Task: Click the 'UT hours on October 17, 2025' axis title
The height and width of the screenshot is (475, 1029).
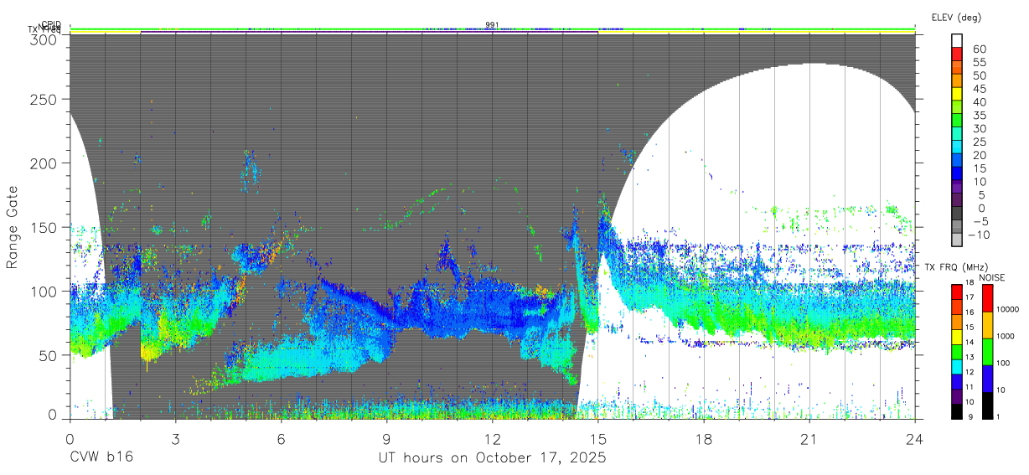Action: [x=492, y=457]
